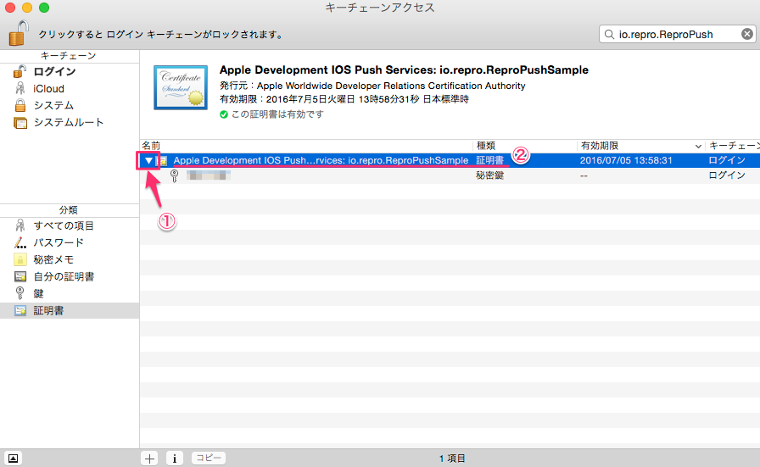Select the 秘密鍵 private key row
Viewport: 760px width, 467px height.
(450, 175)
